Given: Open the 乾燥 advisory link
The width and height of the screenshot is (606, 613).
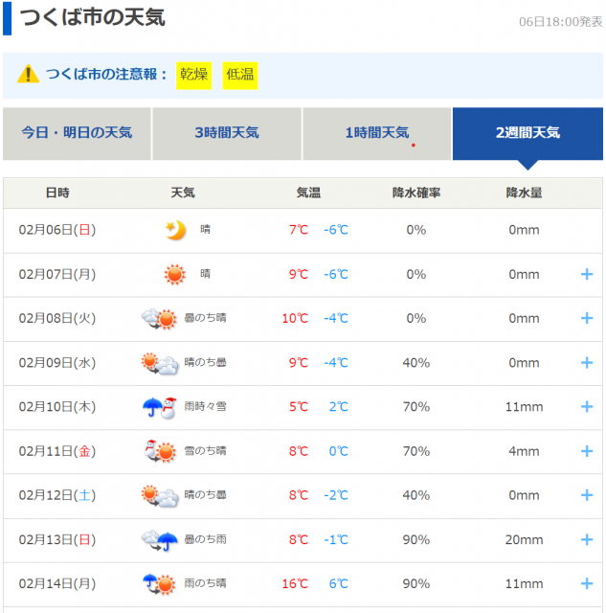Looking at the screenshot, I should point(193,75).
